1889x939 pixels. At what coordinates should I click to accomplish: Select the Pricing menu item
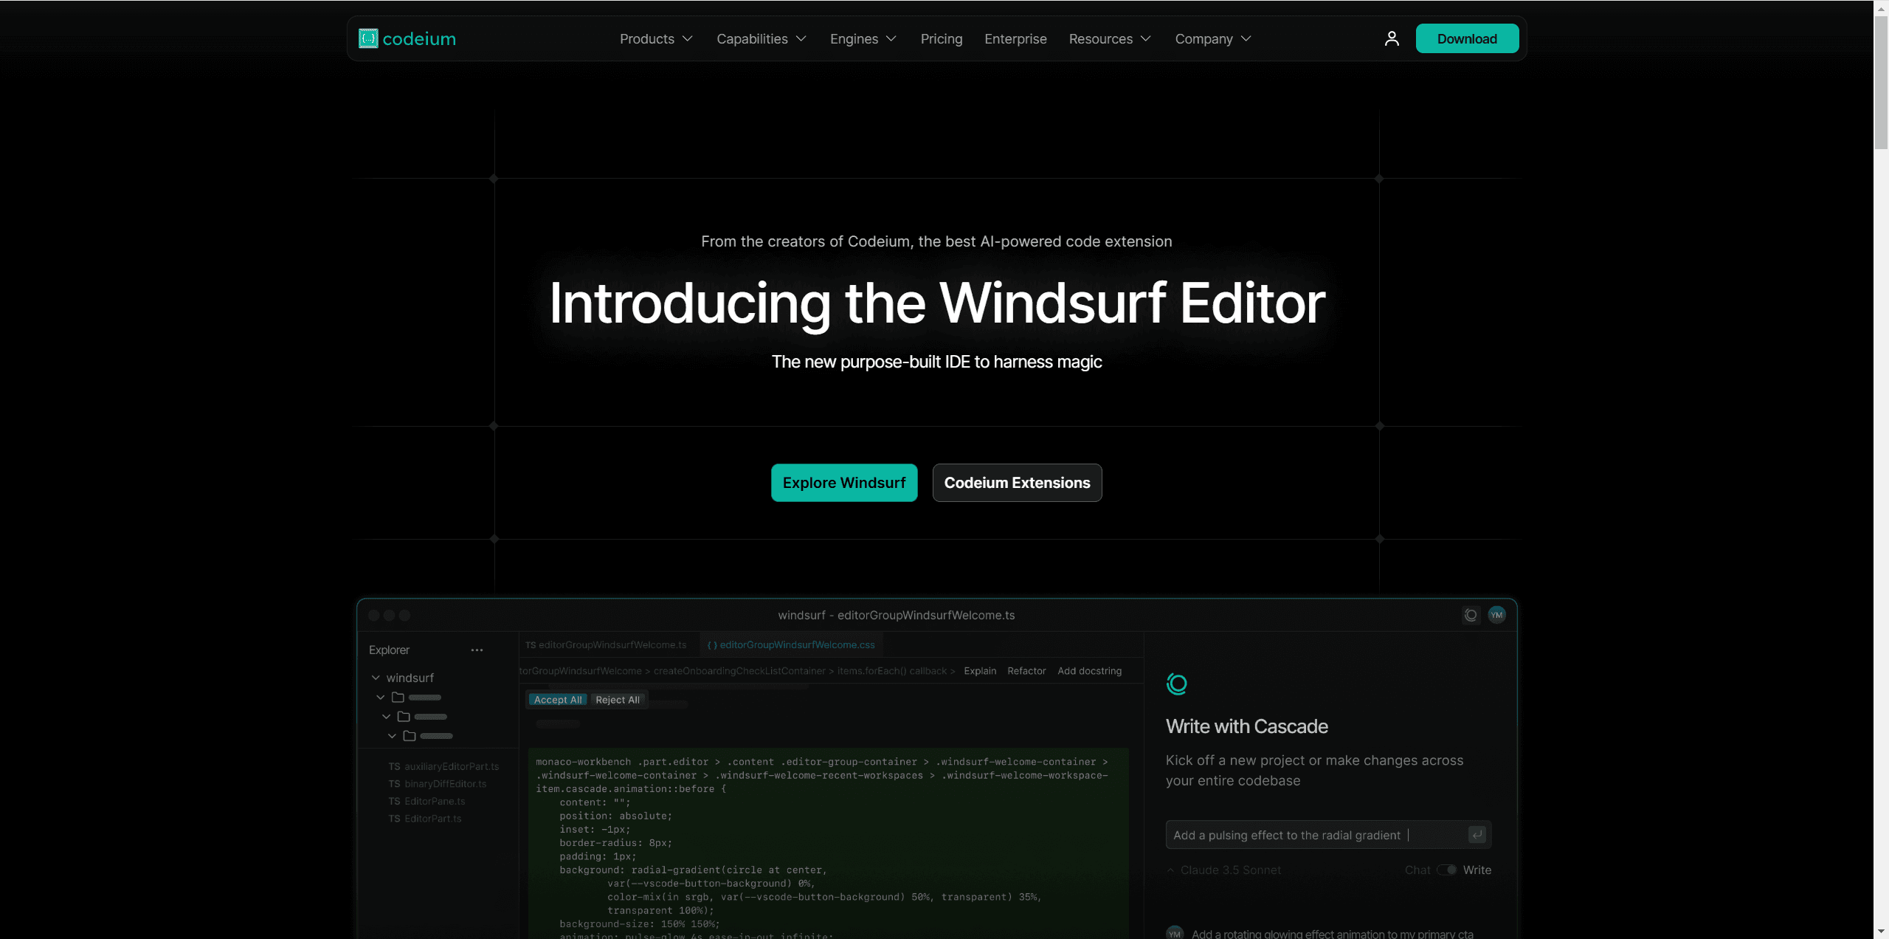click(x=939, y=38)
